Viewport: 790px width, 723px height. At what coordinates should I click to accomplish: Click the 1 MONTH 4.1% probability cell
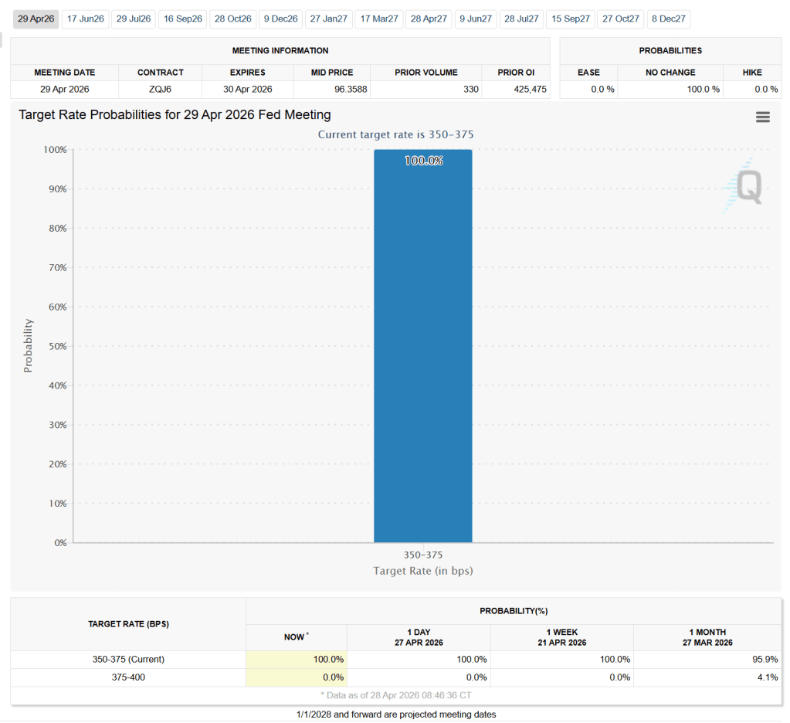tap(707, 677)
